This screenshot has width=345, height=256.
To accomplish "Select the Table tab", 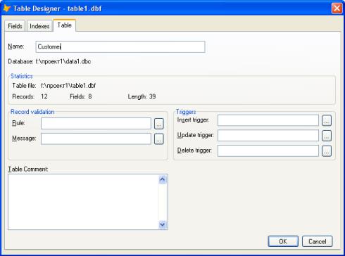I will [64, 25].
